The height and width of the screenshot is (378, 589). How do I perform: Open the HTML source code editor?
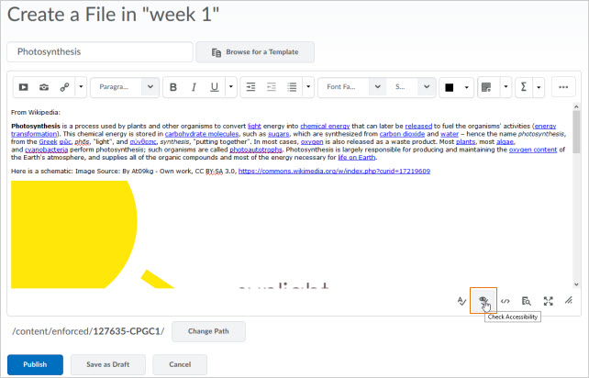click(x=505, y=300)
